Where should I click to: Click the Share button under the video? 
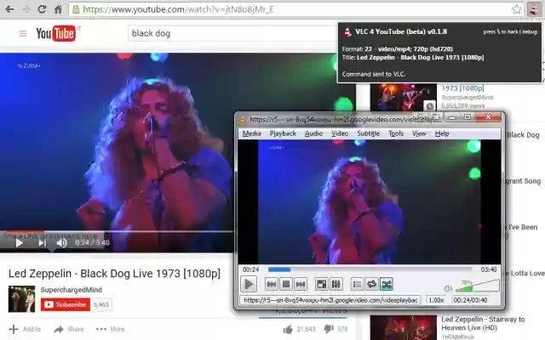point(69,329)
